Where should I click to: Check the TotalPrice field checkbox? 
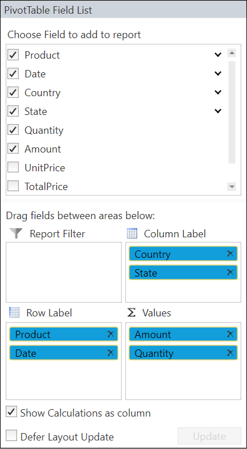(13, 187)
